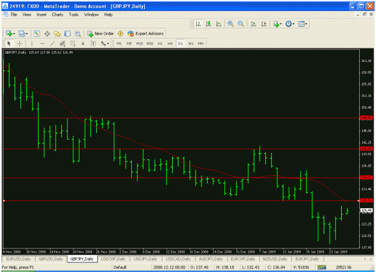Open the File menu
Screen dimensions: 376x272
pos(14,14)
